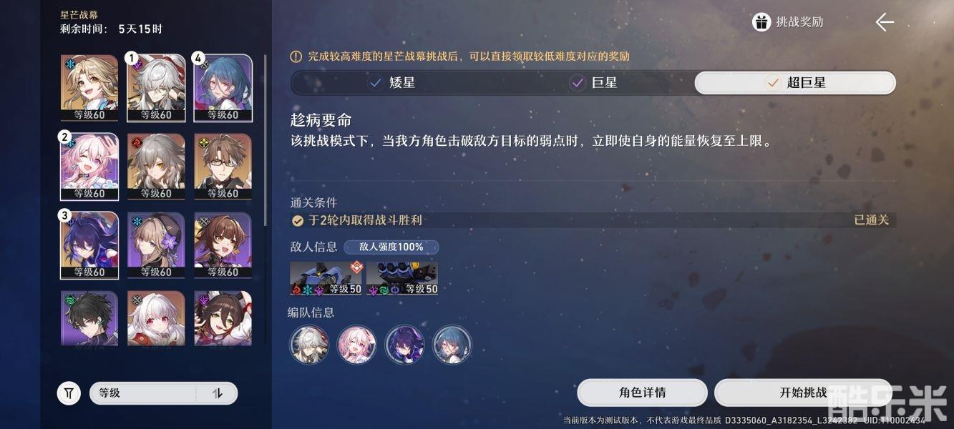Deselect character card numbered 4

tap(223, 88)
